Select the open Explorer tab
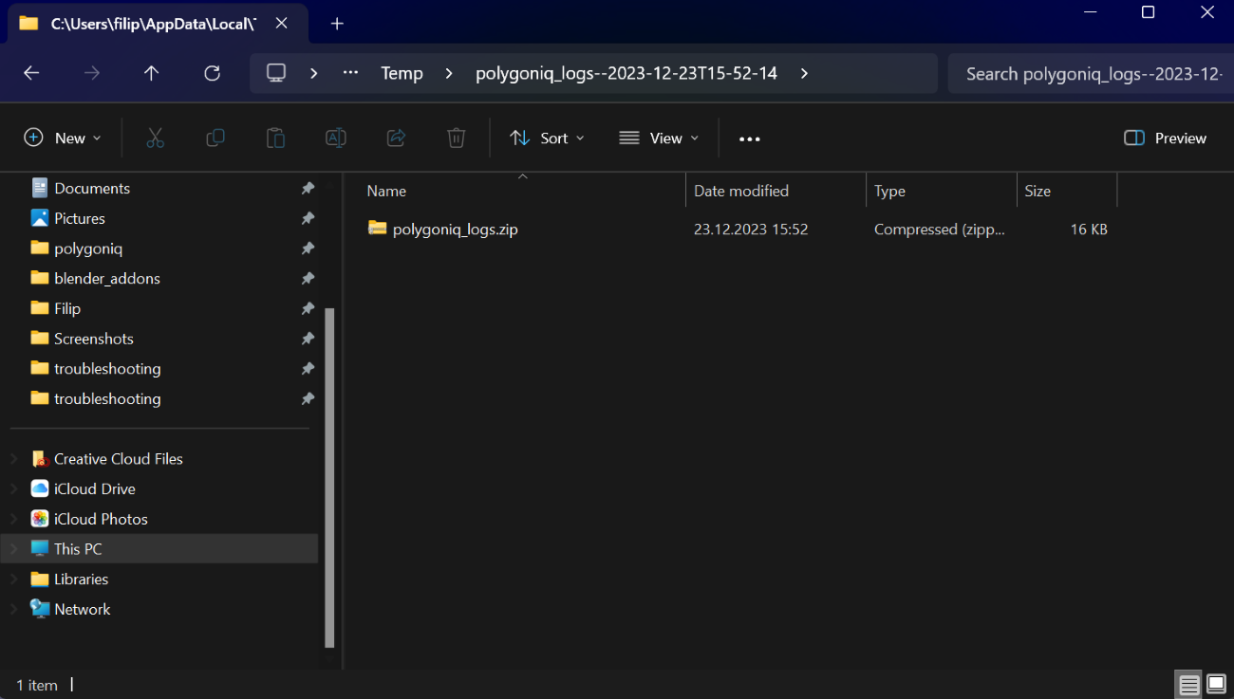Screen dimensions: 1234x699 [152, 23]
